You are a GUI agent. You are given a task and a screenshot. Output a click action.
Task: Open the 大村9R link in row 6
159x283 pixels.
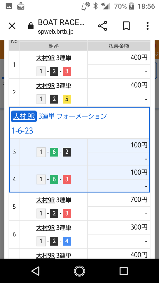point(45,228)
